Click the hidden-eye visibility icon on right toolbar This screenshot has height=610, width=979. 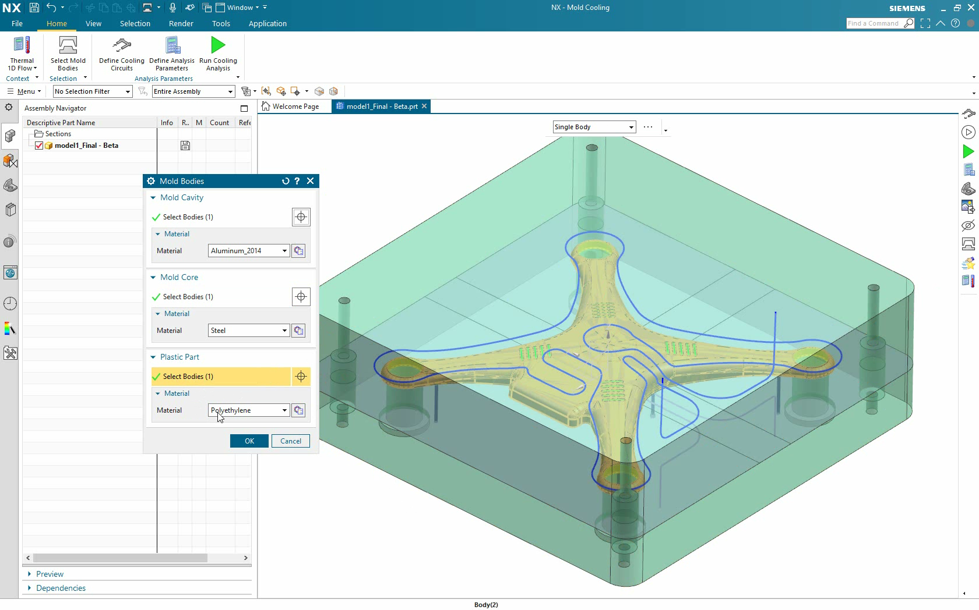(x=967, y=226)
